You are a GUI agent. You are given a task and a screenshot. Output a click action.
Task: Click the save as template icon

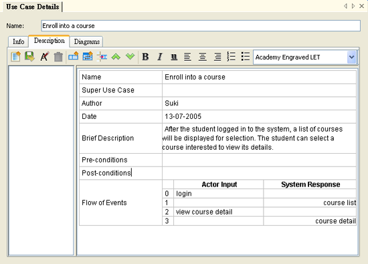30,57
